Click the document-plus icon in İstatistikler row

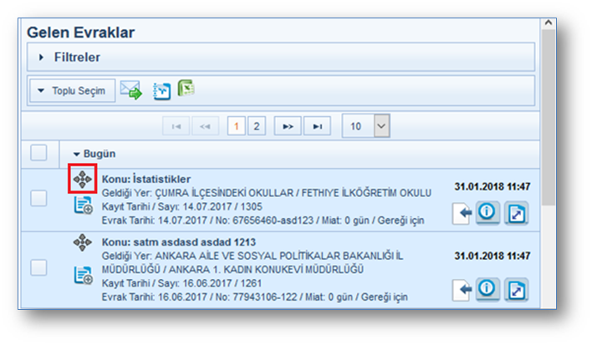coord(83,205)
